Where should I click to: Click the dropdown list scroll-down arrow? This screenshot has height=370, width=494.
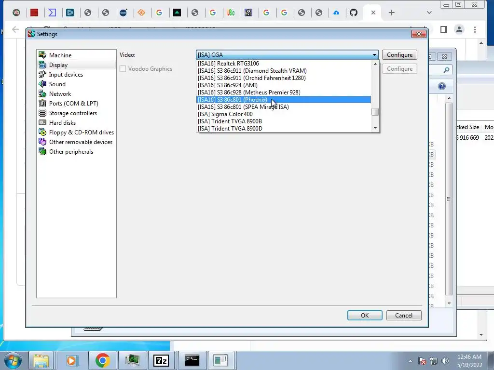[x=375, y=128]
